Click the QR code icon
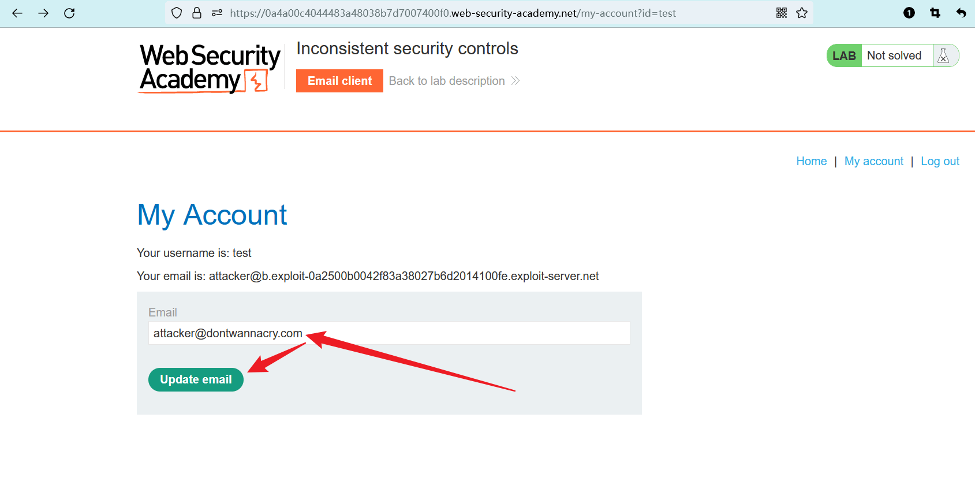Viewport: 975px width, 477px height. [x=782, y=13]
